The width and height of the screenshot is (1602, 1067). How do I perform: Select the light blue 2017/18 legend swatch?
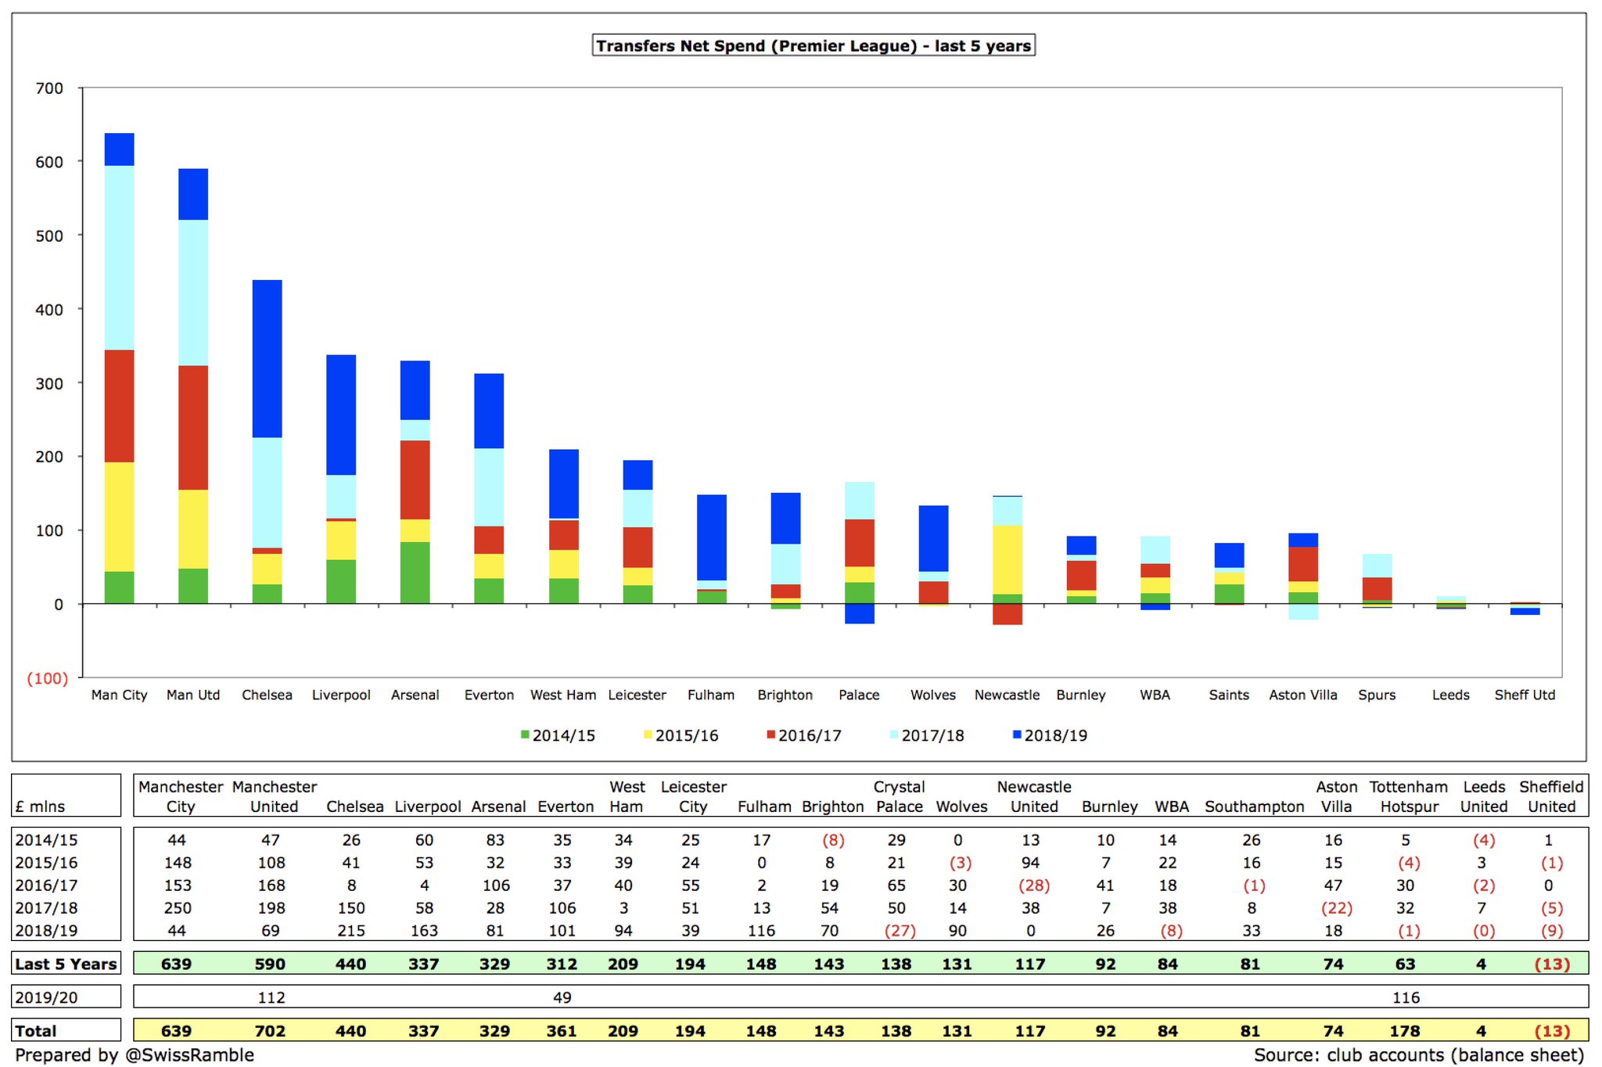click(x=894, y=735)
